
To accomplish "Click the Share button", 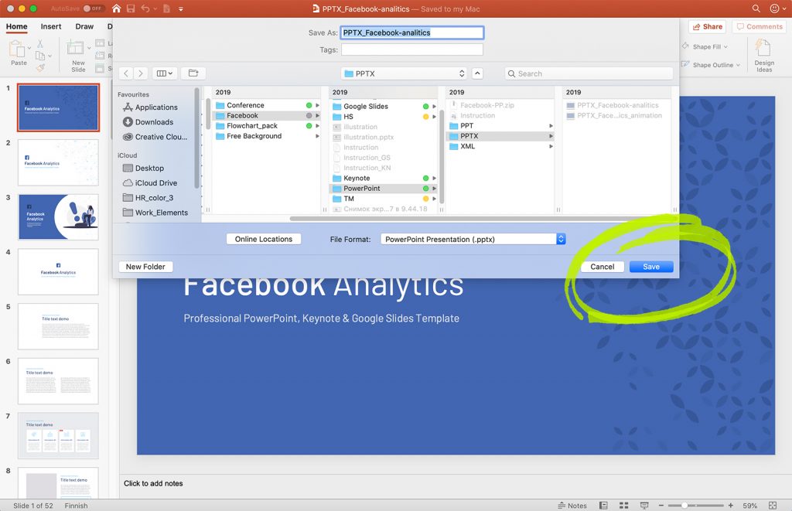I will click(707, 27).
